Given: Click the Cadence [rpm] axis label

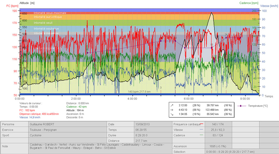Looking at the screenshot, I should pyautogui.click(x=248, y=3).
